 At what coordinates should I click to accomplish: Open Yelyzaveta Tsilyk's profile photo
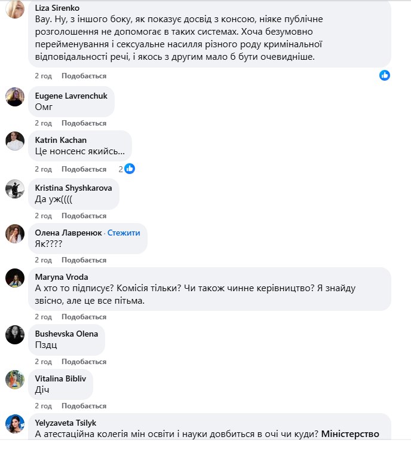(15, 423)
